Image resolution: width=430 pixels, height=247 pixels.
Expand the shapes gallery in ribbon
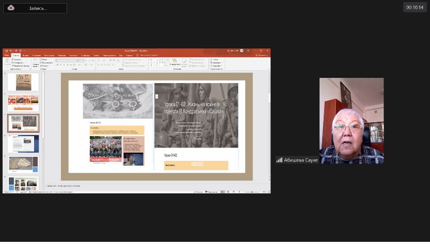pyautogui.click(x=168, y=66)
